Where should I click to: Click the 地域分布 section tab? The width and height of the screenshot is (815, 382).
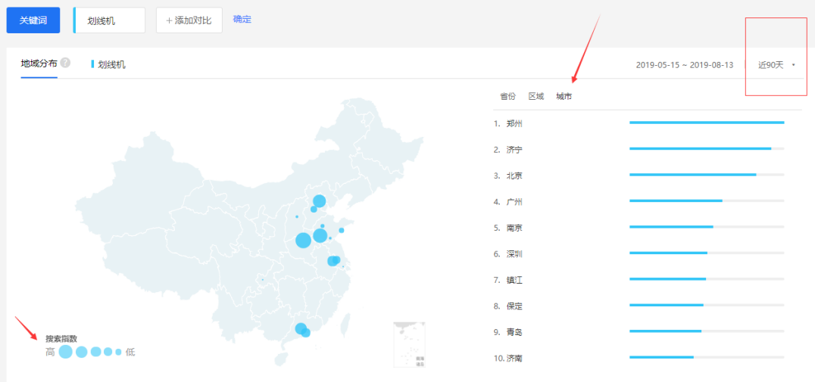(x=39, y=64)
